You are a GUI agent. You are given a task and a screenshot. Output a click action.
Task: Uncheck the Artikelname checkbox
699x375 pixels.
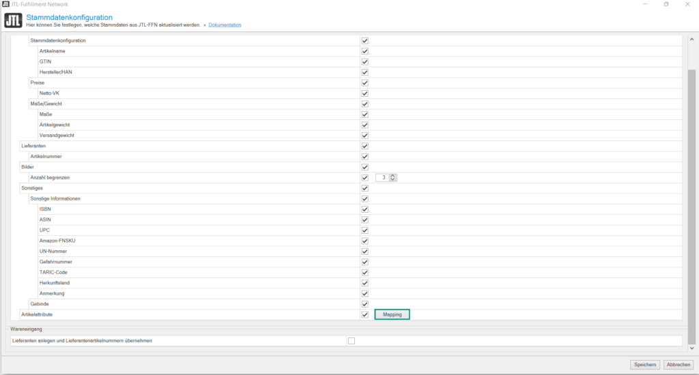click(x=365, y=51)
